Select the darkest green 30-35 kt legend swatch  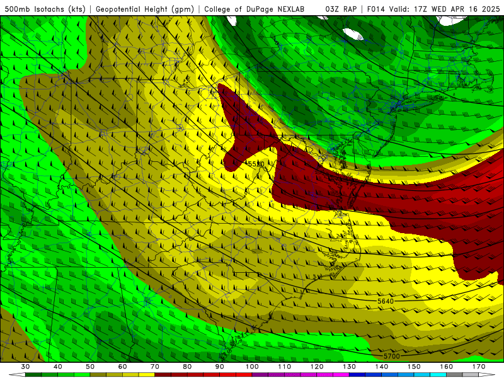(33, 375)
